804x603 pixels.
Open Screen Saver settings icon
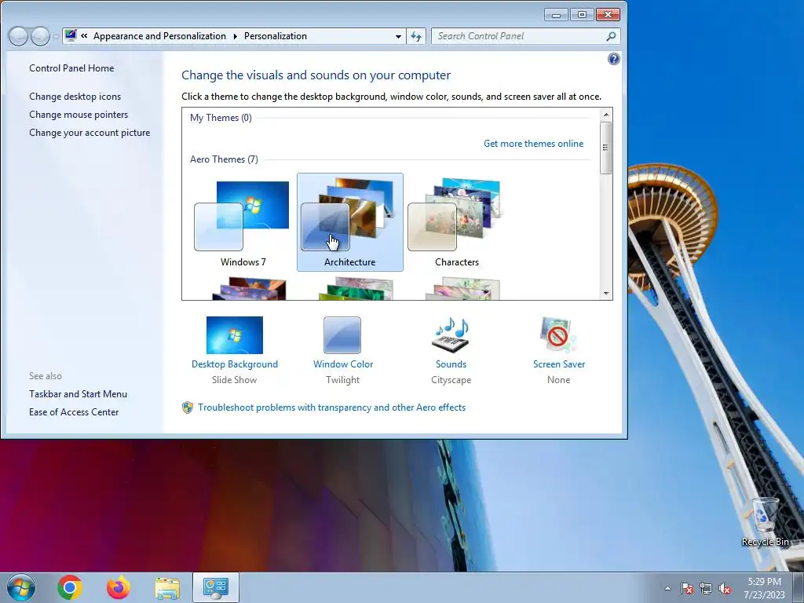(558, 335)
